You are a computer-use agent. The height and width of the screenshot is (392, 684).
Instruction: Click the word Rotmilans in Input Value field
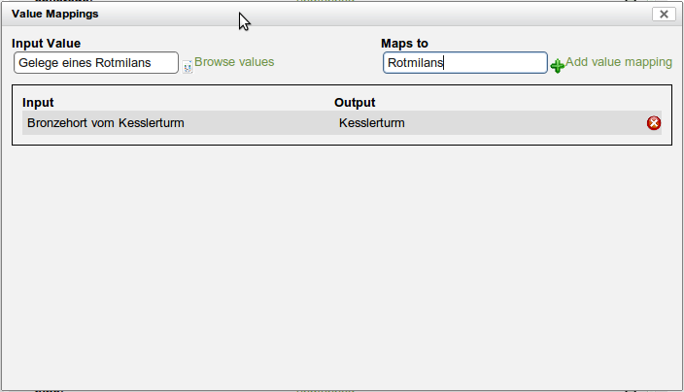click(x=123, y=63)
